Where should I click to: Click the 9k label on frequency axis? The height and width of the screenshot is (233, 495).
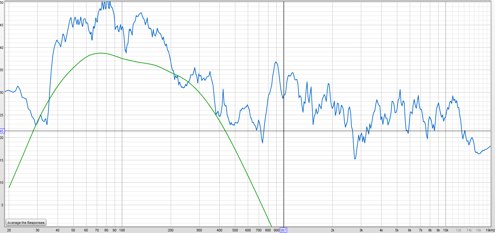point(438,230)
